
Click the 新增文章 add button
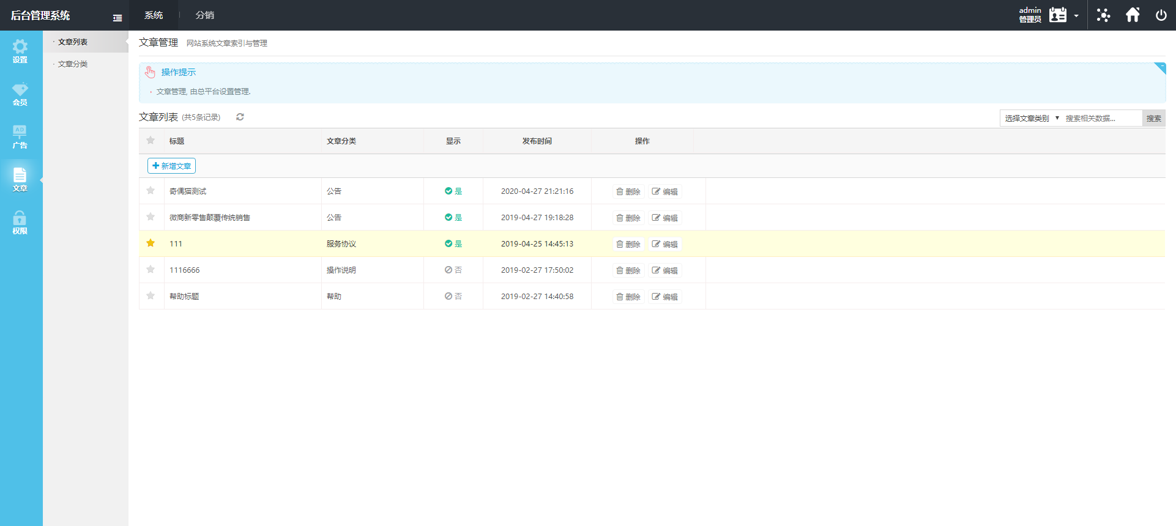[172, 166]
